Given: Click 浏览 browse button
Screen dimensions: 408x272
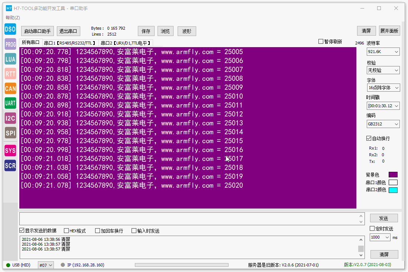Looking at the screenshot, I should tap(165, 31).
